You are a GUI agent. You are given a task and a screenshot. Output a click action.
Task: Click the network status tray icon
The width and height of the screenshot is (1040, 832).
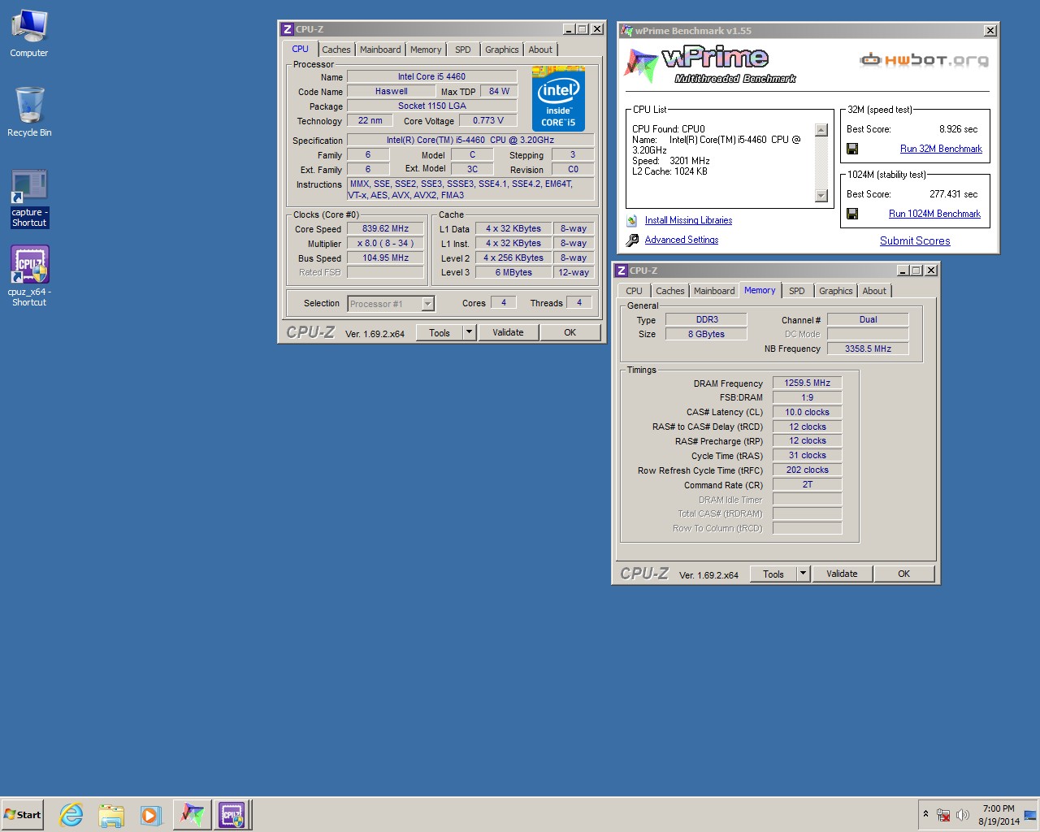pyautogui.click(x=943, y=815)
